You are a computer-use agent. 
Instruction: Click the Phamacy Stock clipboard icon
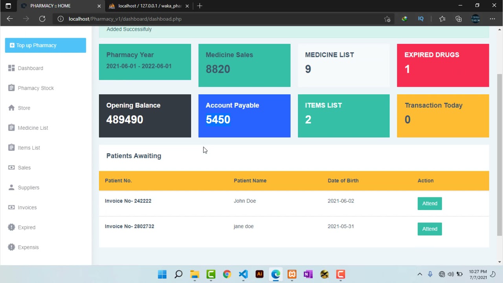click(11, 88)
